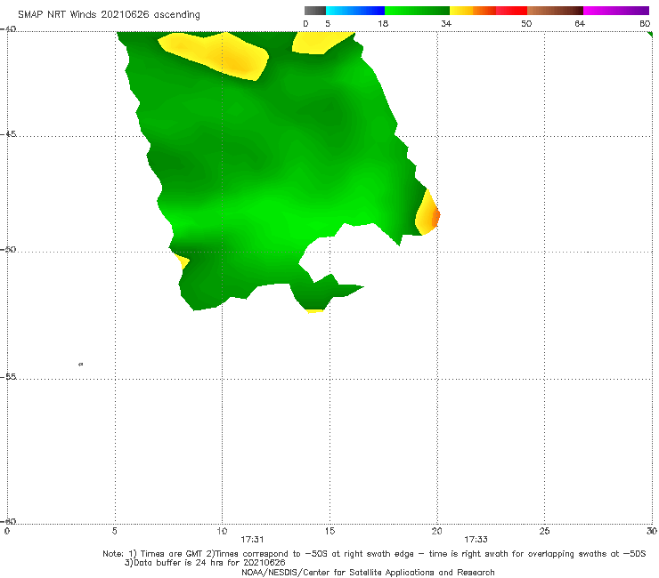
Task: Click the gray segment of the wind color bar
Action: (315, 11)
